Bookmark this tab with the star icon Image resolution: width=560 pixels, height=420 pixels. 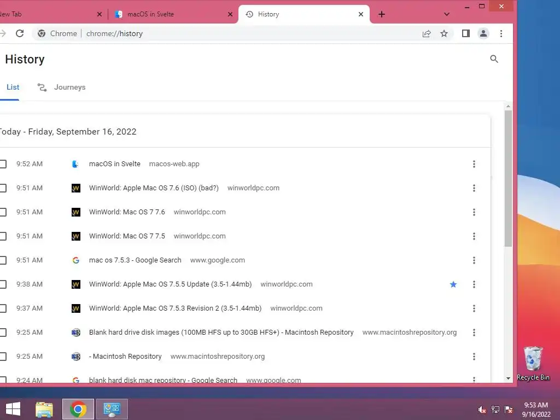tap(444, 33)
